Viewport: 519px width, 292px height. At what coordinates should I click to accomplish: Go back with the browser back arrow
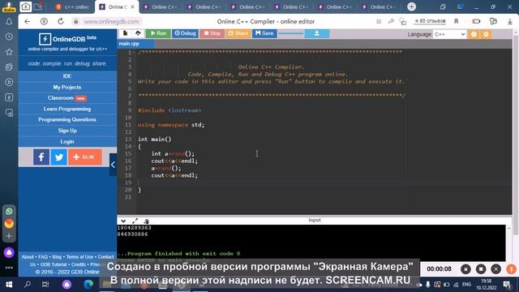click(27, 22)
